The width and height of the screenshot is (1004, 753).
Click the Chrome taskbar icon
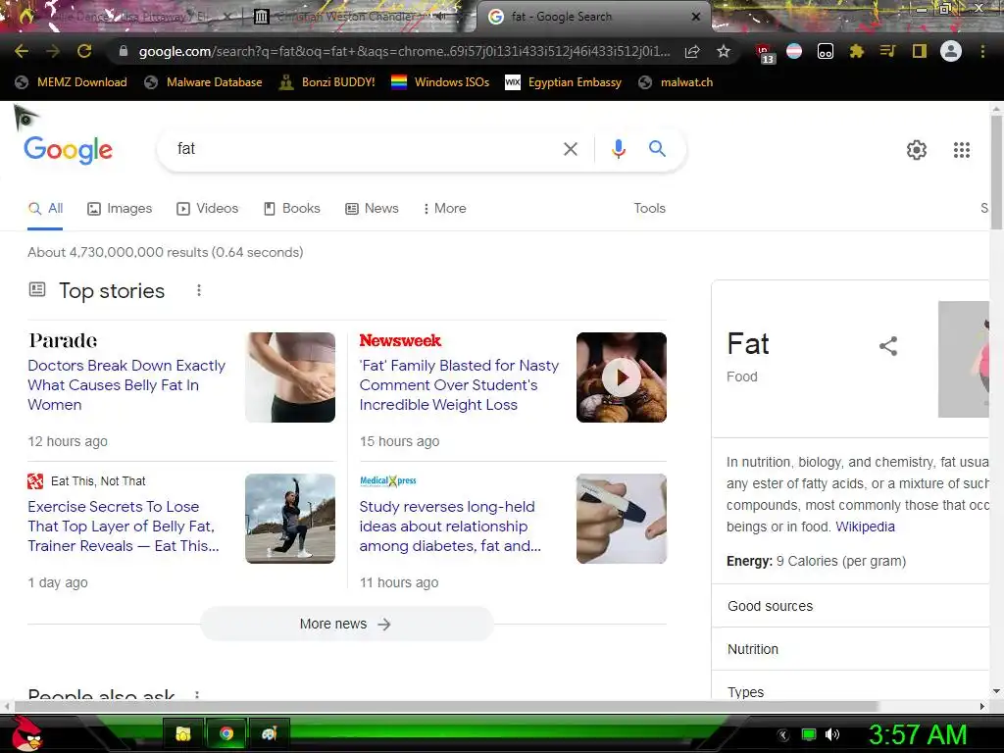point(226,733)
